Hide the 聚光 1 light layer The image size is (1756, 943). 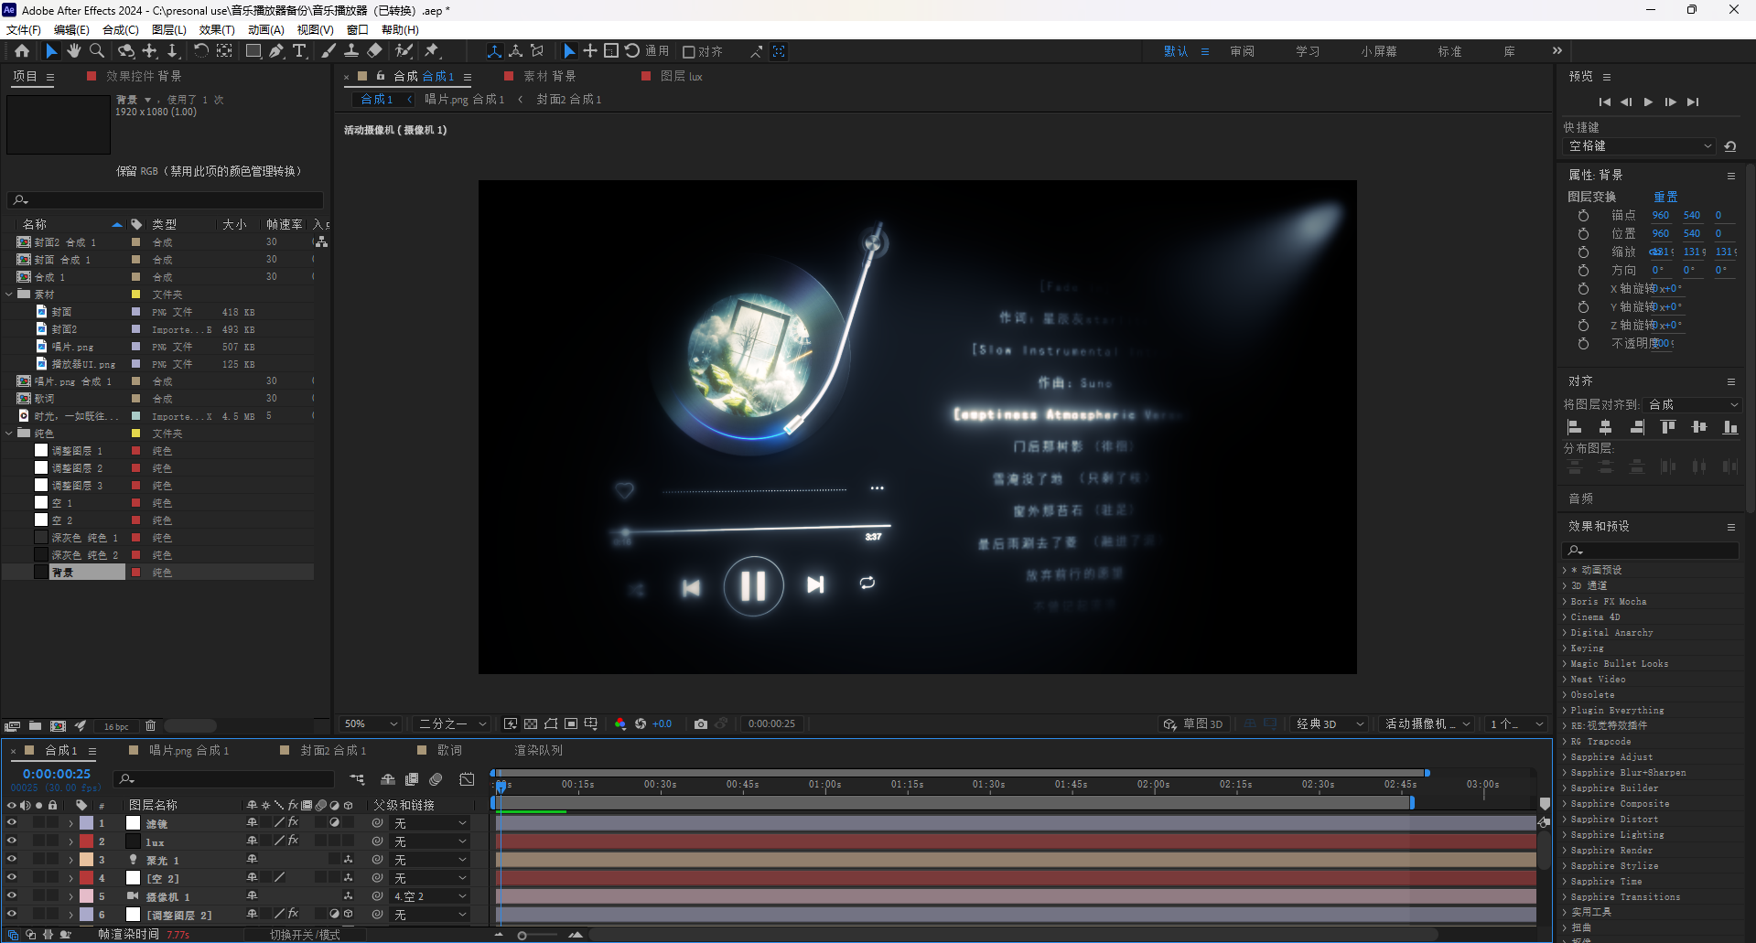12,860
